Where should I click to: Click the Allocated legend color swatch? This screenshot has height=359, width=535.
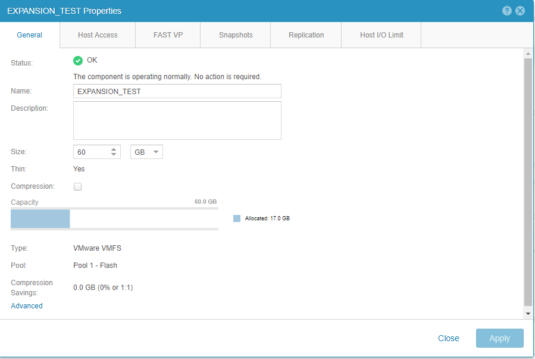[237, 218]
